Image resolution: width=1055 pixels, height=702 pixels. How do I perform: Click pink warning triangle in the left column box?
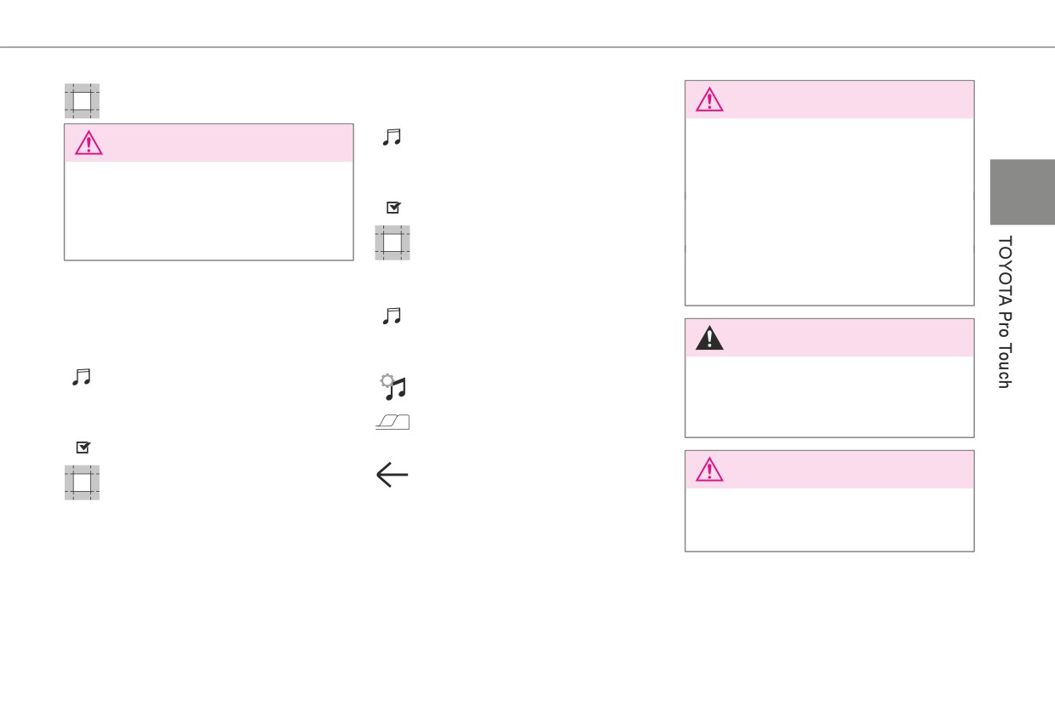click(89, 144)
